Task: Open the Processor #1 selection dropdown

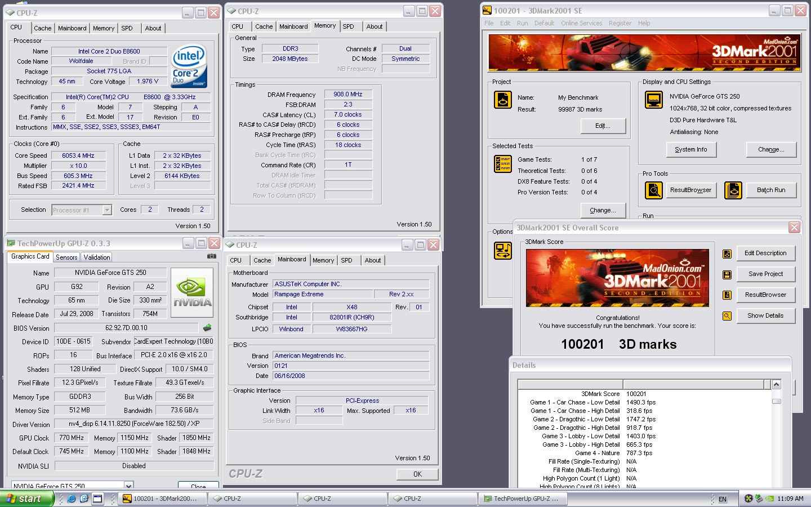Action: 106,210
